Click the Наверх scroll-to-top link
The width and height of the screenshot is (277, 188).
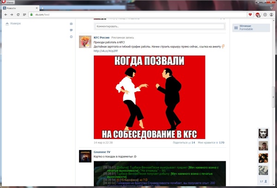point(13,24)
